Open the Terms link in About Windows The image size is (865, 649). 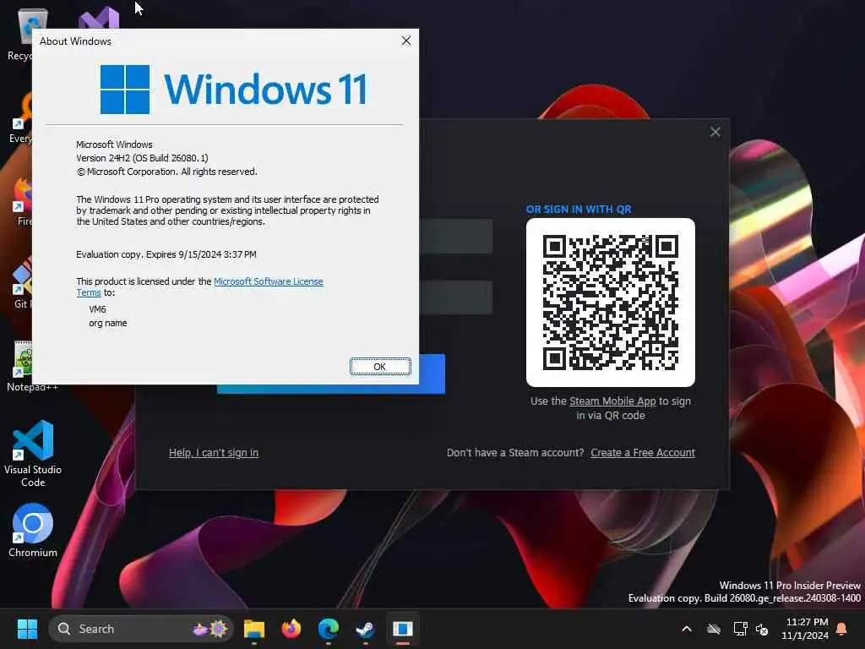click(89, 292)
